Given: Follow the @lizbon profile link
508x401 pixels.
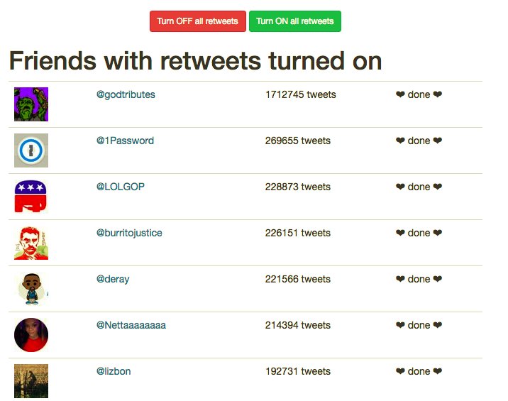Looking at the screenshot, I should coord(114,371).
